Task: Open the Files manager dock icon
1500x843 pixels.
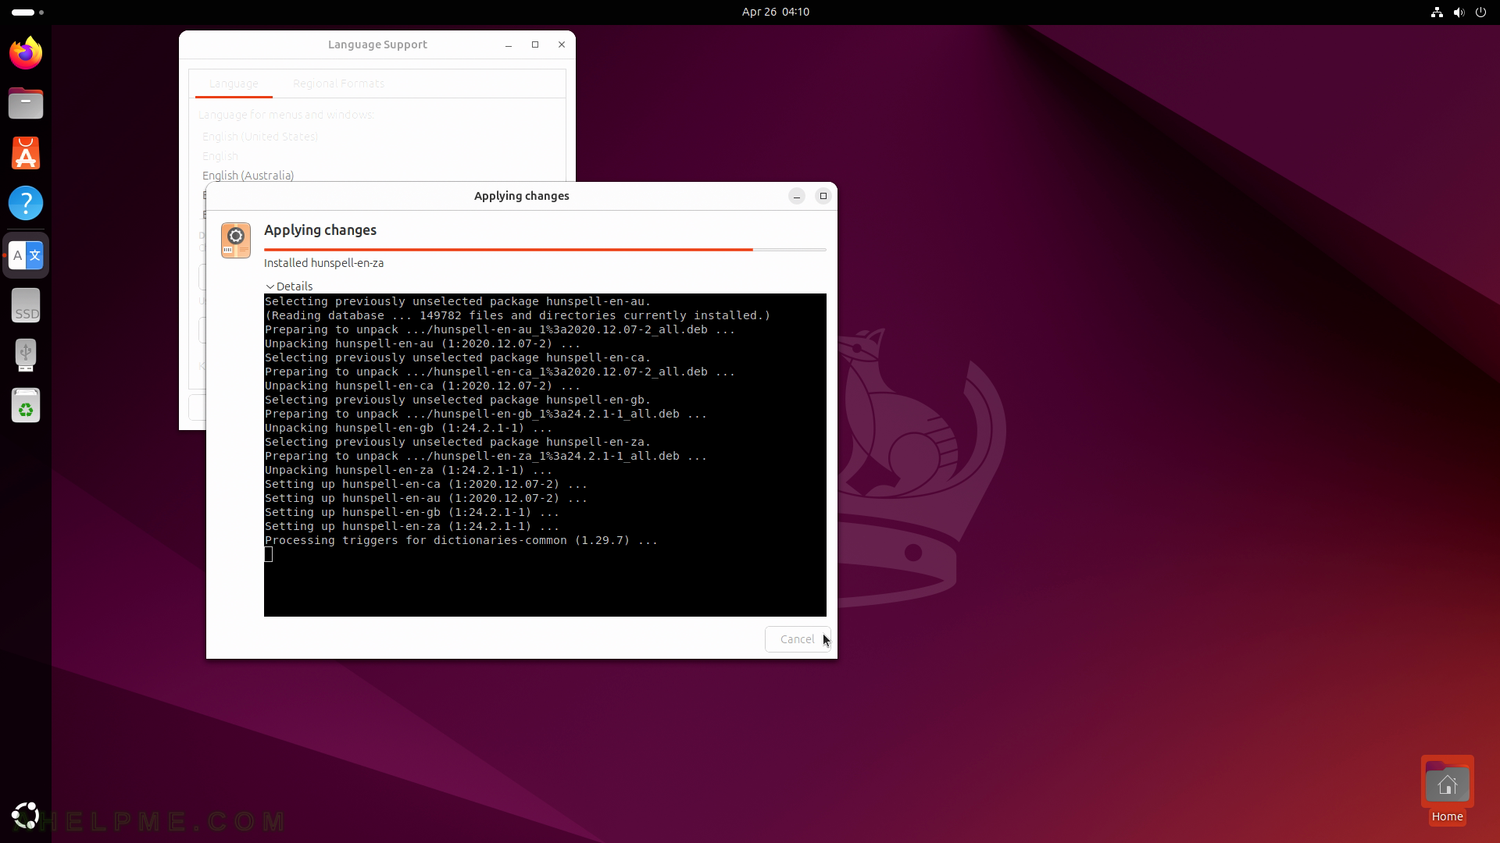Action: (x=26, y=103)
